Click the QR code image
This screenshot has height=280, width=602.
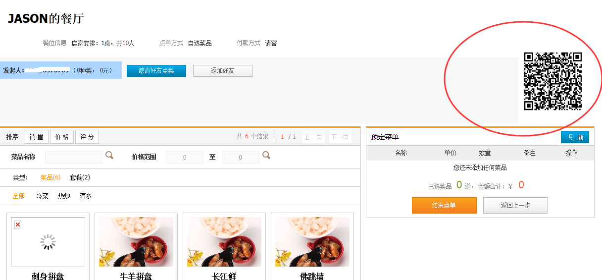click(553, 81)
